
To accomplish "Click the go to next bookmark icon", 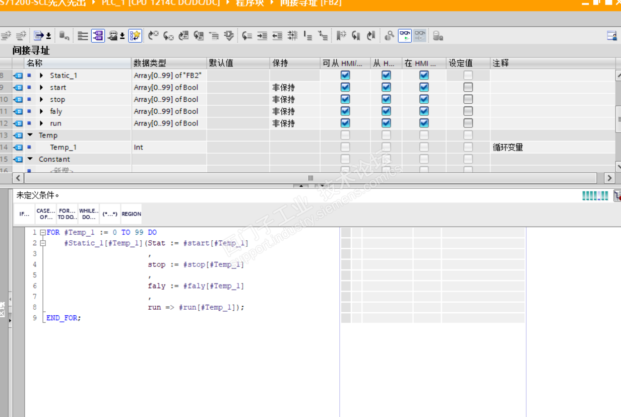I will 356,36.
